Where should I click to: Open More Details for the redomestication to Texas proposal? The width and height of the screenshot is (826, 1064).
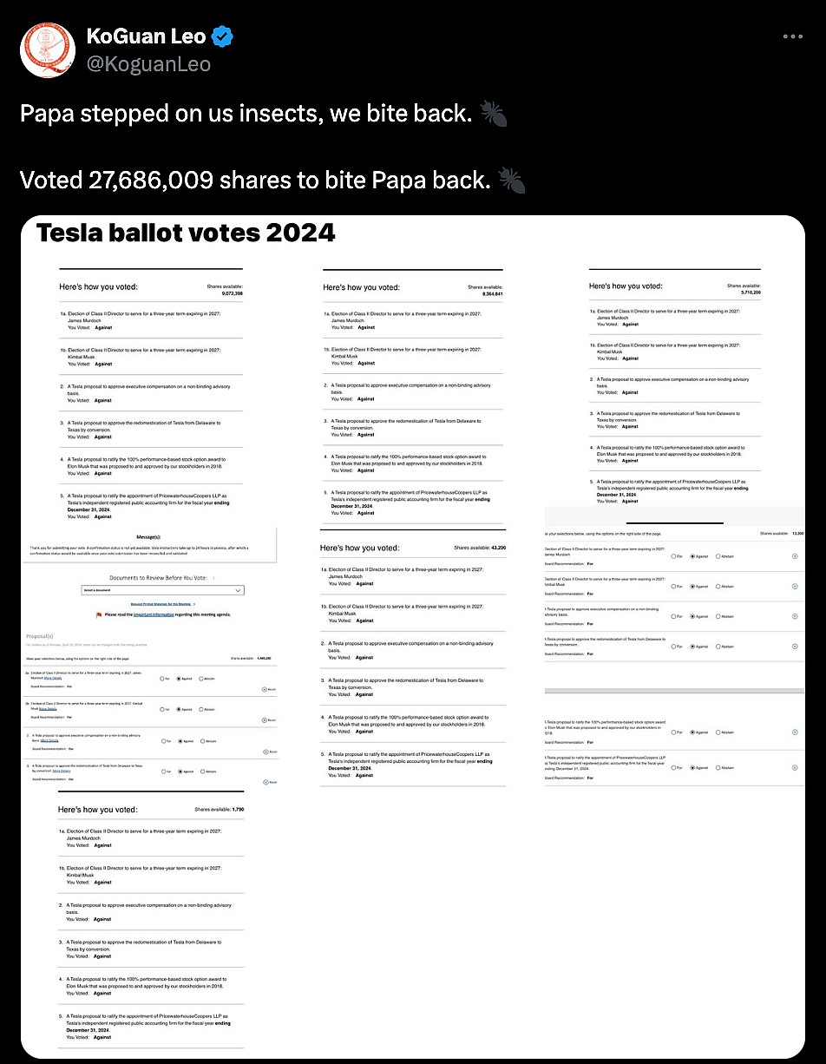click(x=62, y=771)
